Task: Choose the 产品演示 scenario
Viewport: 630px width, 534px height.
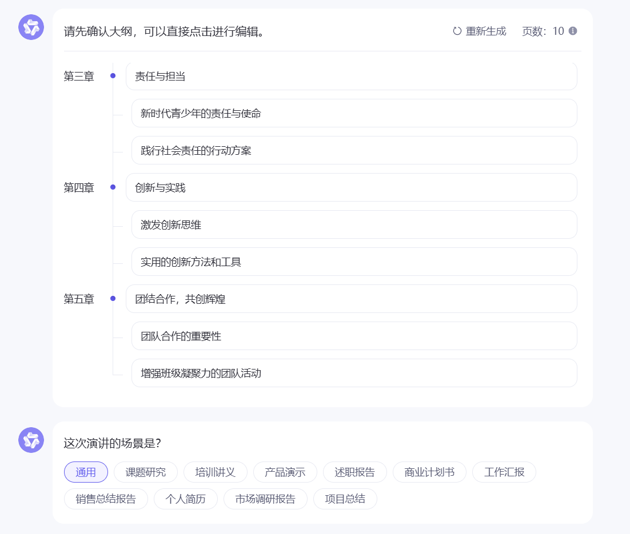Action: (x=285, y=472)
